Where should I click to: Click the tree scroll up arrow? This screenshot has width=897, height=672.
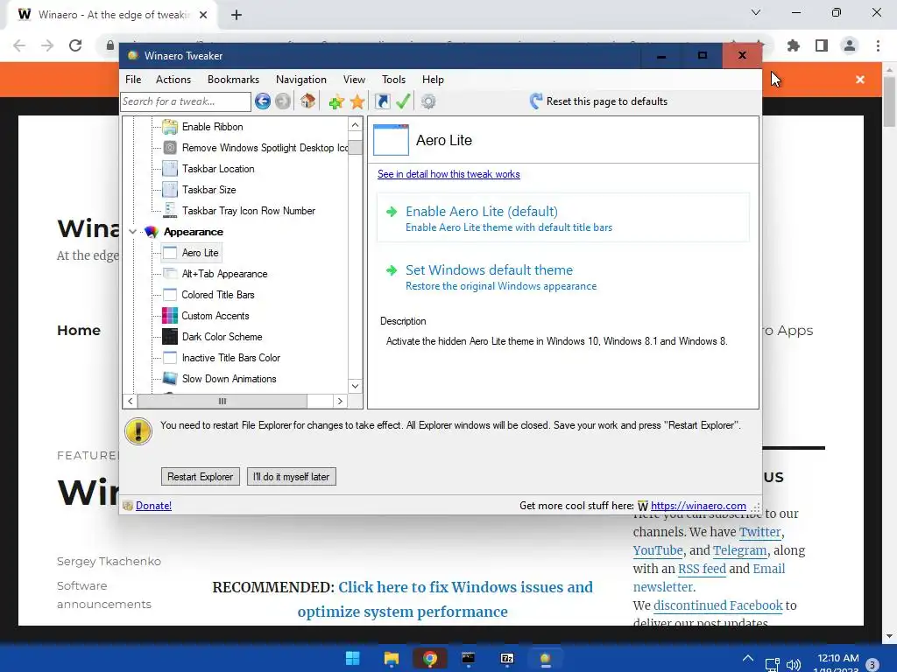(356, 124)
